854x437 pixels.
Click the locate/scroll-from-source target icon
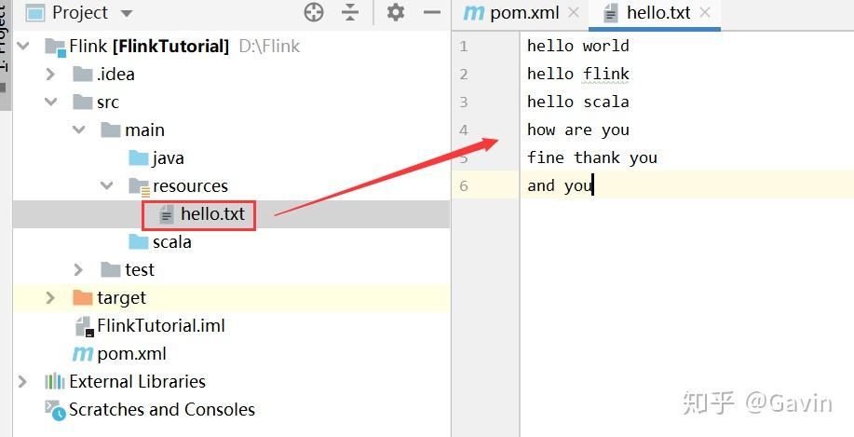click(x=314, y=12)
